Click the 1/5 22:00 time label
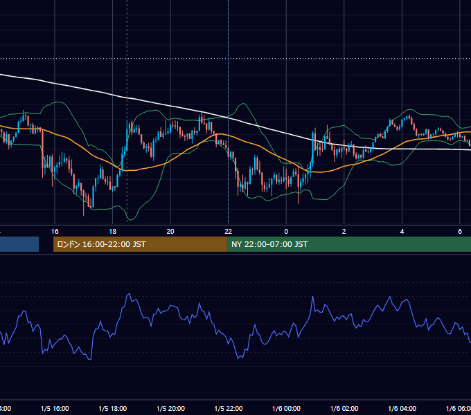This screenshot has width=471, height=415. click(x=229, y=408)
